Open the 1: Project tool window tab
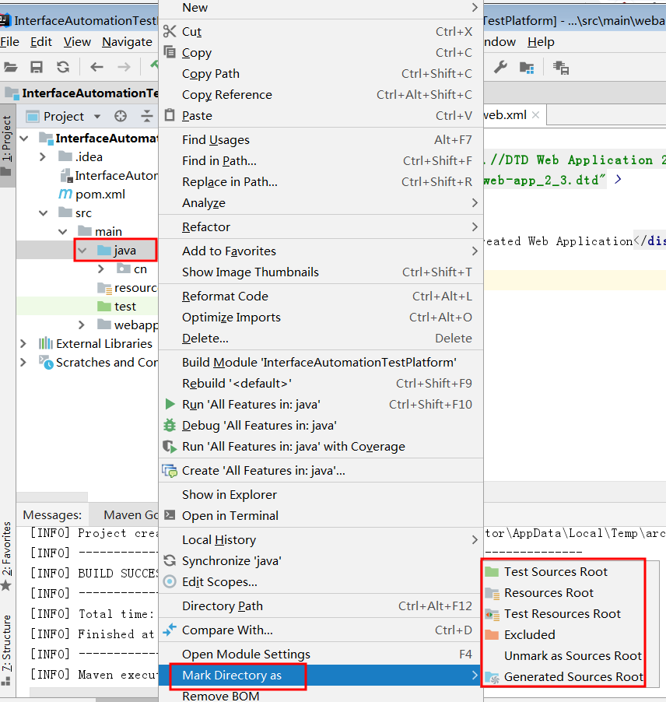 pos(7,146)
